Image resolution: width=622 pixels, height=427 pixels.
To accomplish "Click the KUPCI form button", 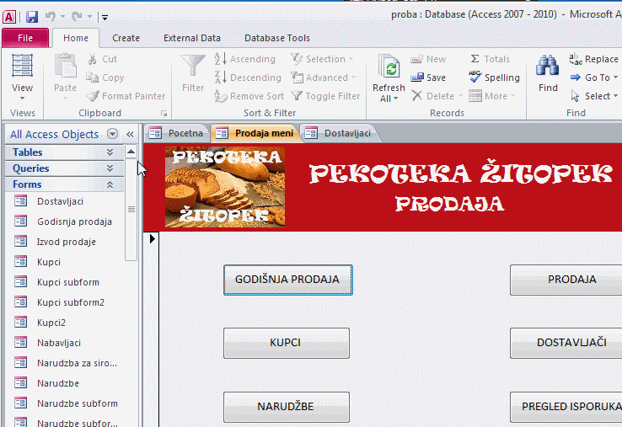I will click(x=286, y=343).
